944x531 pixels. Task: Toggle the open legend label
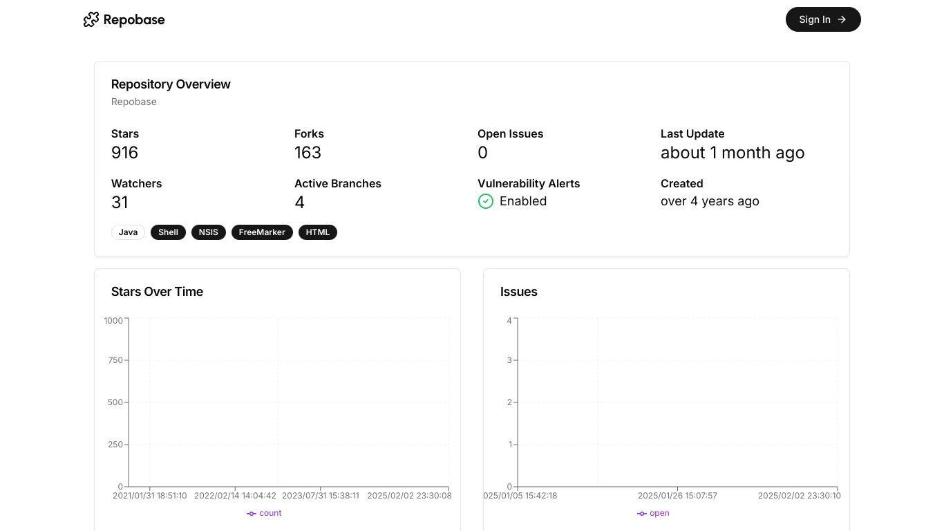659,513
